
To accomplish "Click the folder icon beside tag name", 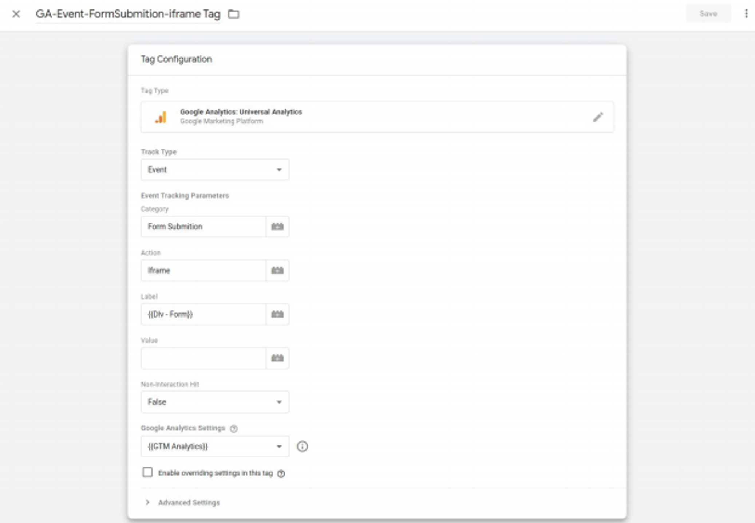I will [x=233, y=14].
